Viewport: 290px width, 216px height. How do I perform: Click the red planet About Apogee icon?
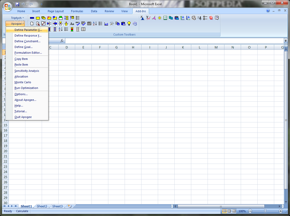click(211, 18)
